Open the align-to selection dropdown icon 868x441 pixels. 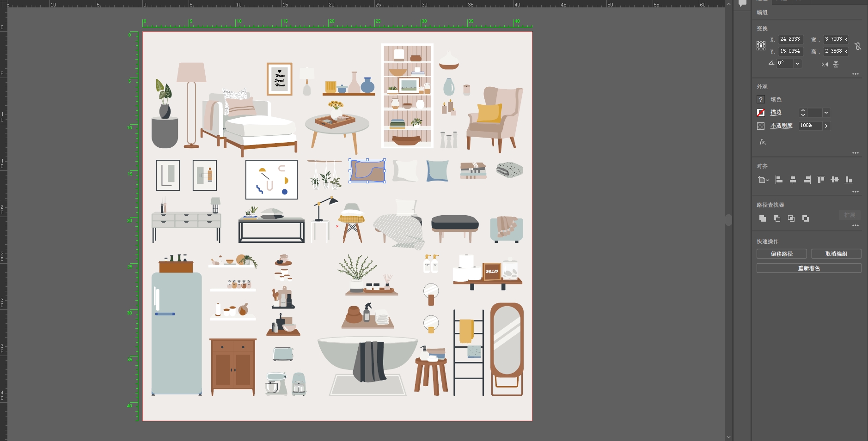point(764,180)
